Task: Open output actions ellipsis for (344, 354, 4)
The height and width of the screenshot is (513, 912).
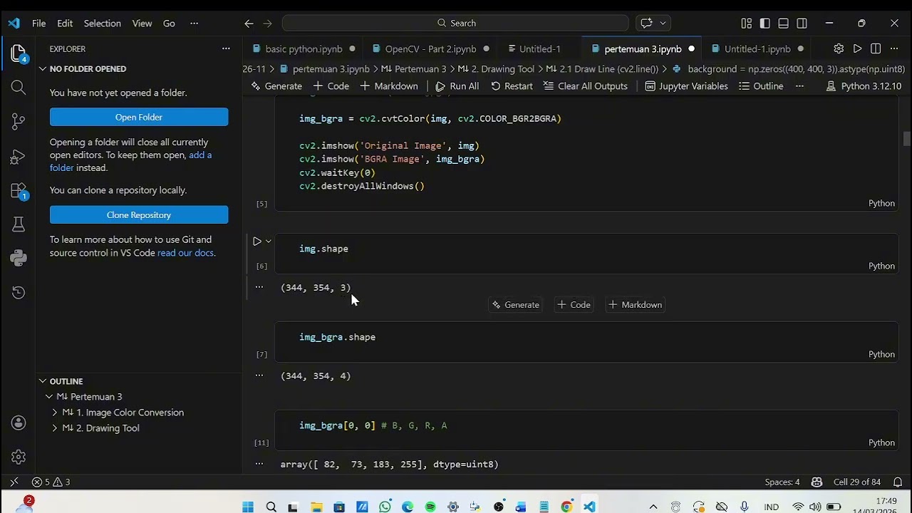Action: tap(259, 375)
